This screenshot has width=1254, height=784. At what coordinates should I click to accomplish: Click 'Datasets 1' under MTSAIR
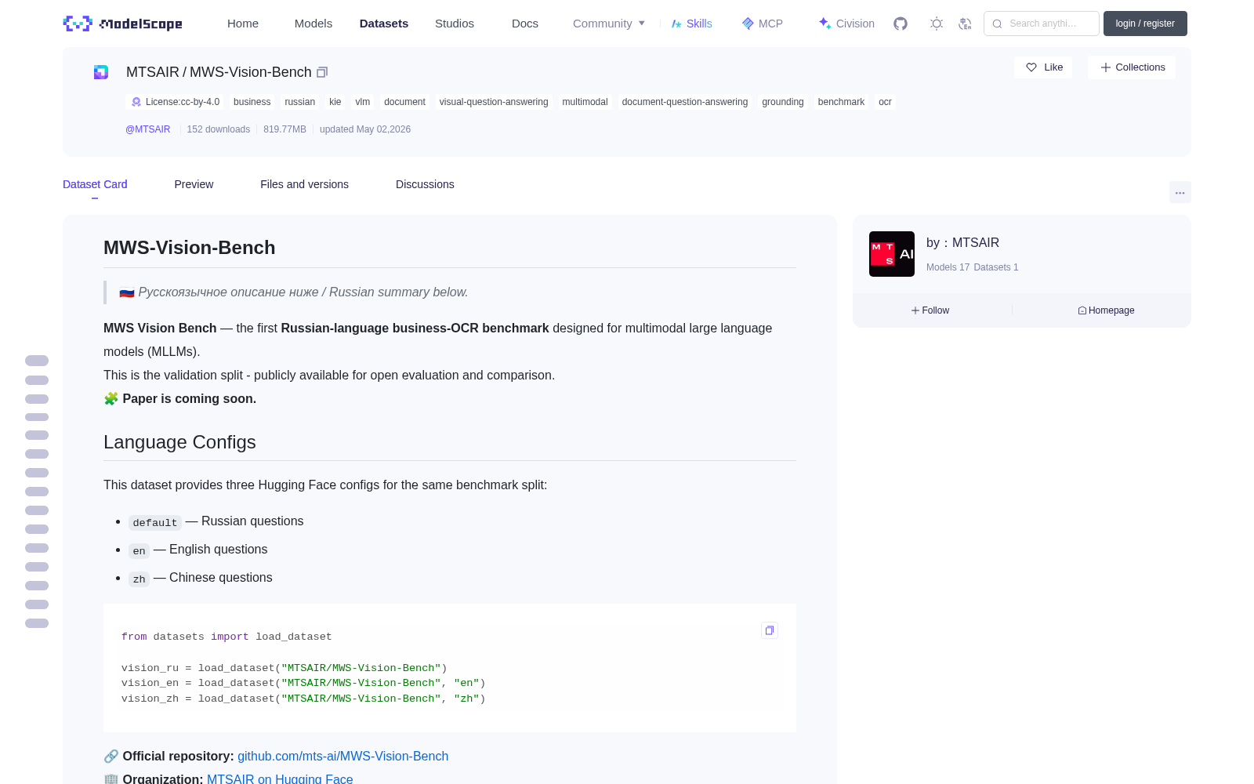(x=996, y=267)
